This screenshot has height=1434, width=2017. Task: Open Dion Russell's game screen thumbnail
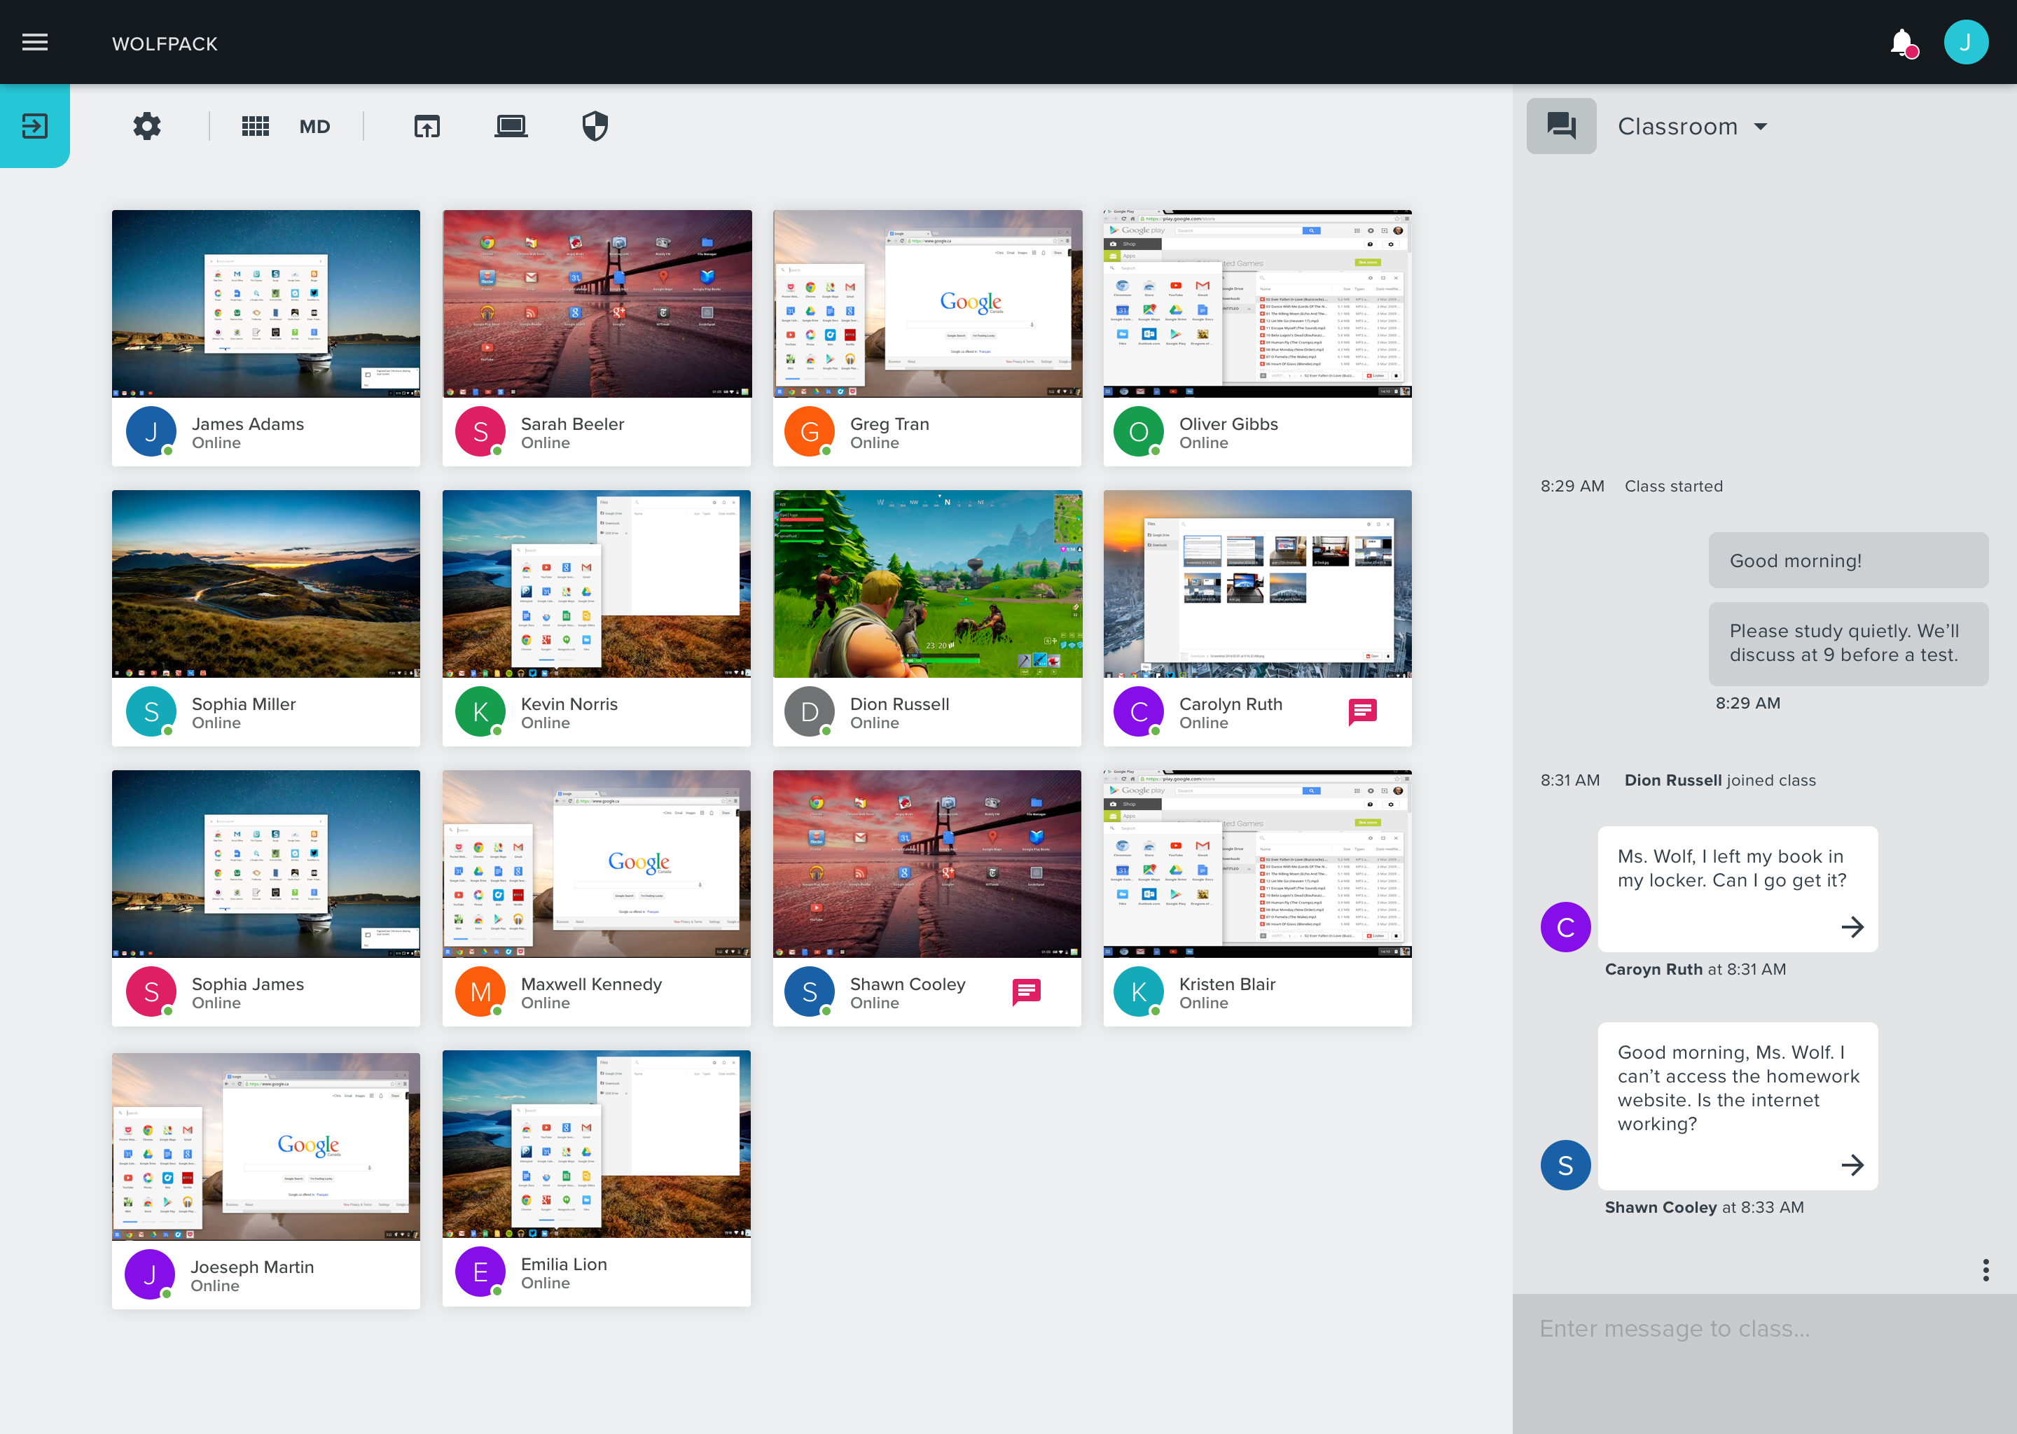click(x=927, y=584)
